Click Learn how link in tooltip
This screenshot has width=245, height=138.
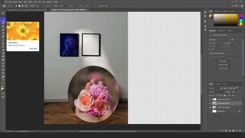pyautogui.click(x=33, y=49)
